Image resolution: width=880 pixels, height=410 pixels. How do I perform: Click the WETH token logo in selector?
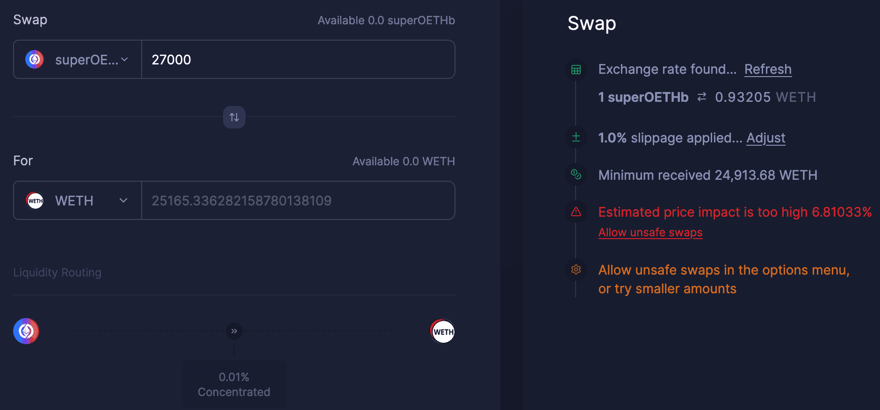(x=35, y=201)
